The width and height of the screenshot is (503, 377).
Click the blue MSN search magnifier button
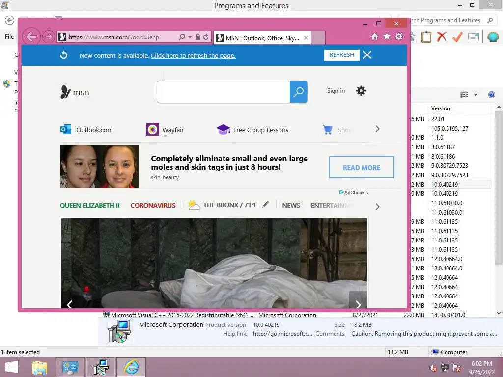tap(299, 92)
